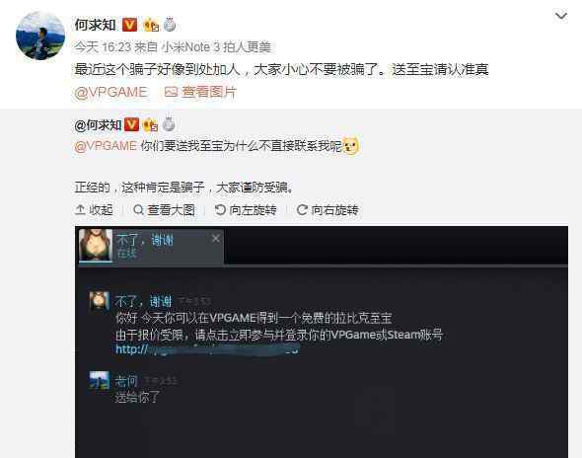
Task: Rotate image right with 向右旋转
Action: coord(327,210)
